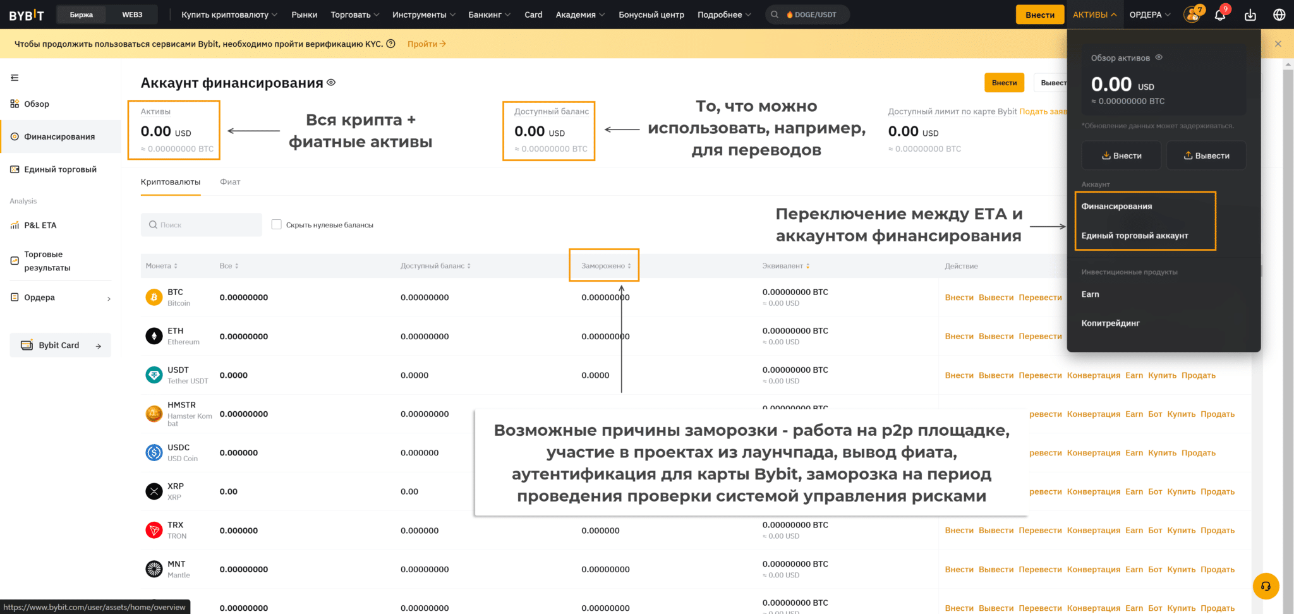
Task: Click the KYC help question icon
Action: (x=390, y=44)
